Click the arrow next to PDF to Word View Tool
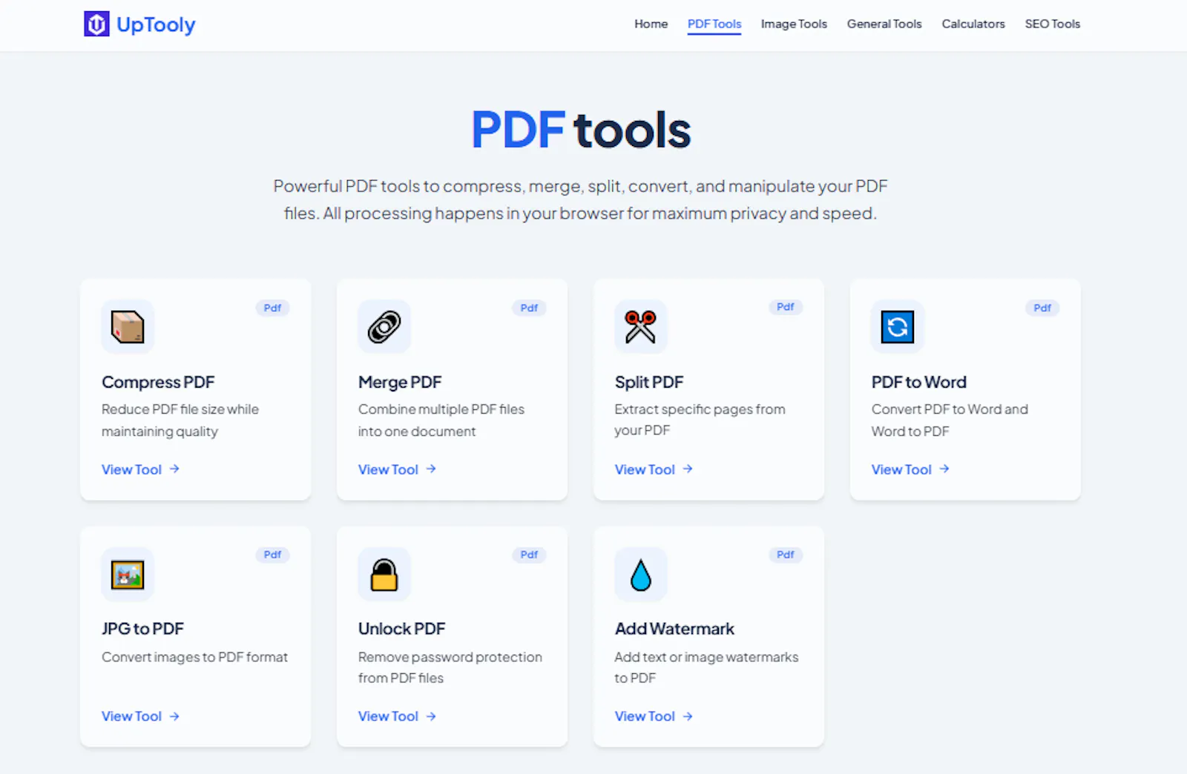1187x774 pixels. pos(944,469)
